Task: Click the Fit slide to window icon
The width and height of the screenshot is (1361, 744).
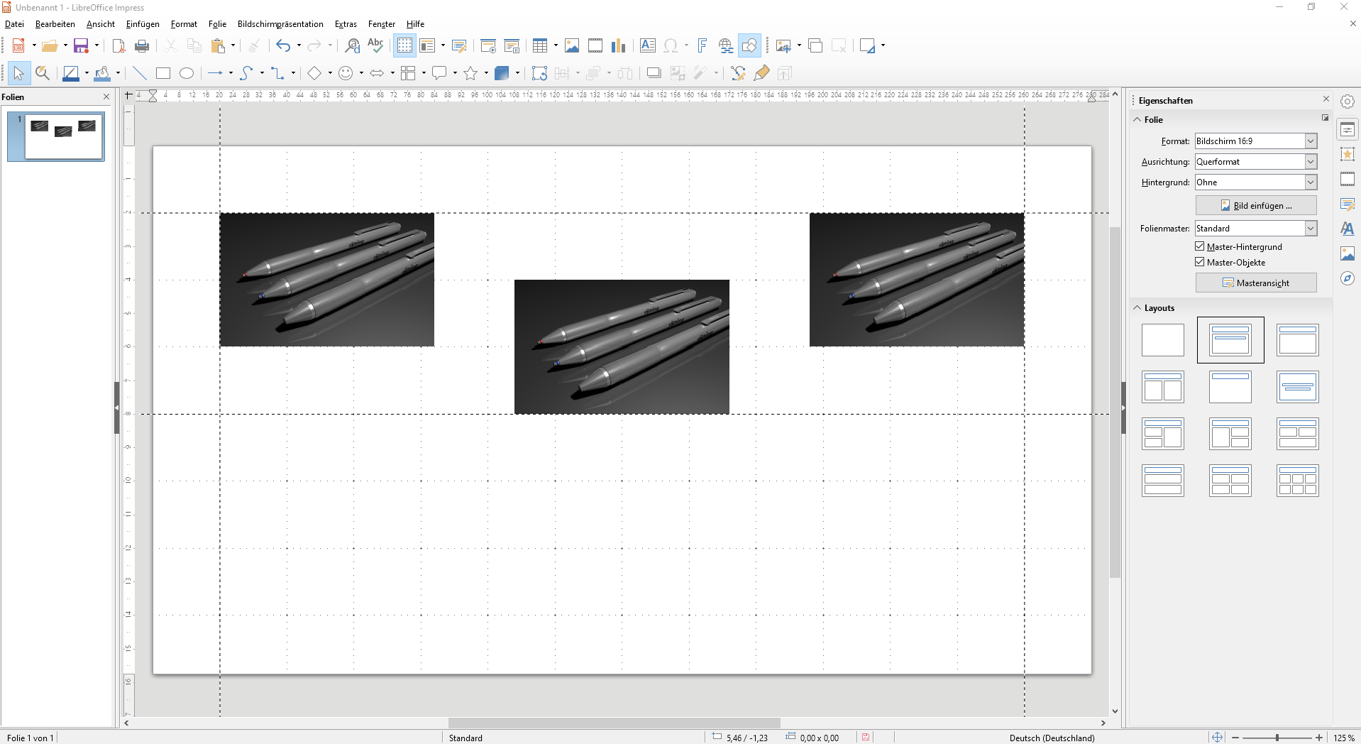Action: (1218, 738)
